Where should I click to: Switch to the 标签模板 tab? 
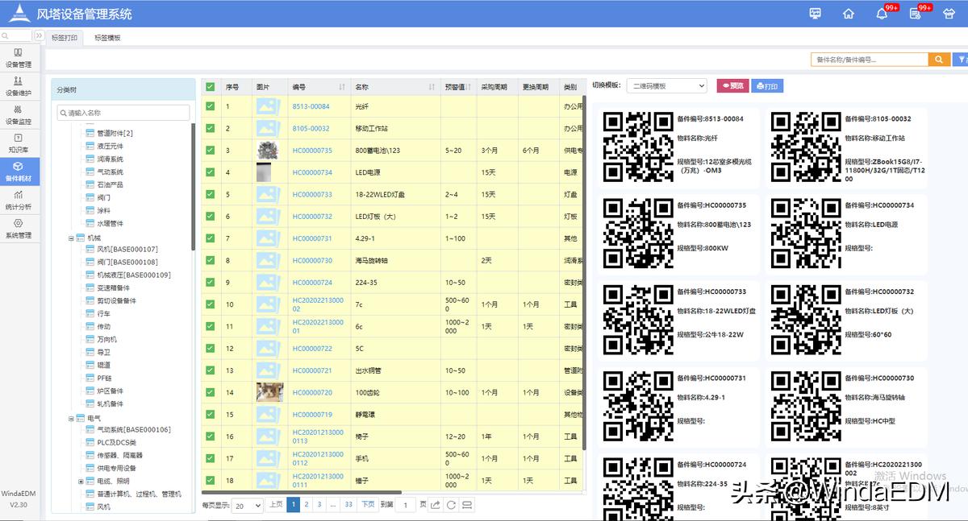tap(107, 38)
